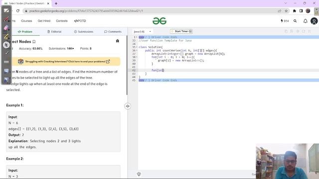Click the Example 2 heading
319x179 pixels.
[x=15, y=159]
